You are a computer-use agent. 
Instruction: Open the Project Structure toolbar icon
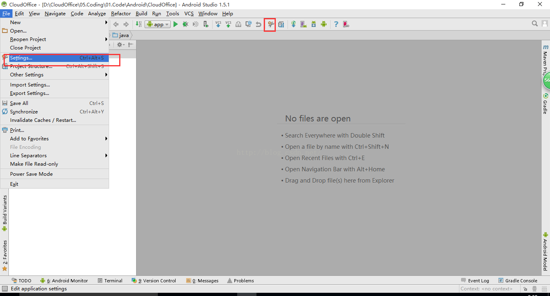pyautogui.click(x=281, y=24)
